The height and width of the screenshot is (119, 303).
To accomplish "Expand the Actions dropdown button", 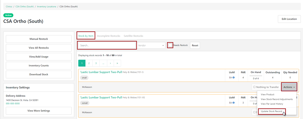I will 289,87.
